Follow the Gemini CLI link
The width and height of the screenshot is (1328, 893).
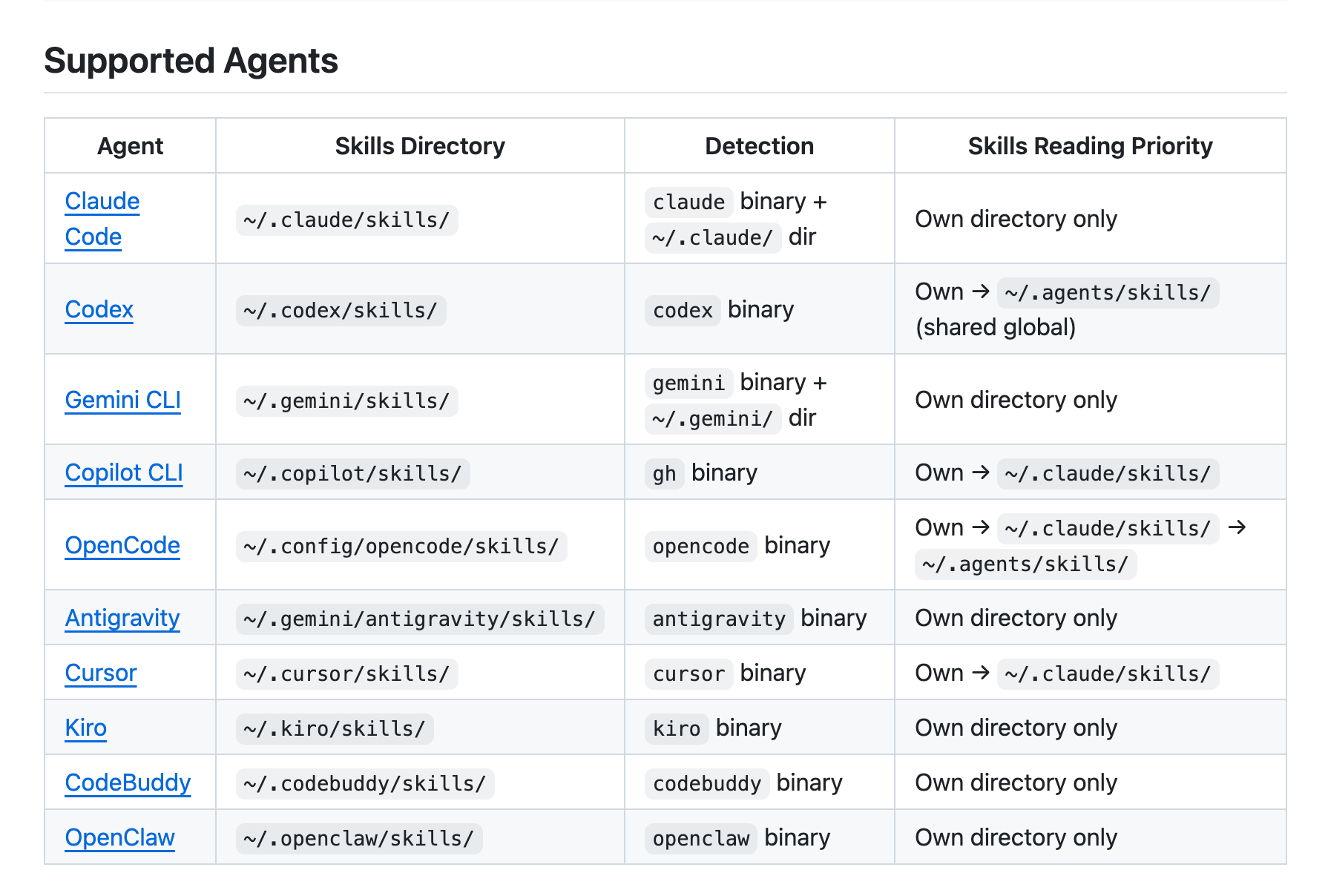123,401
